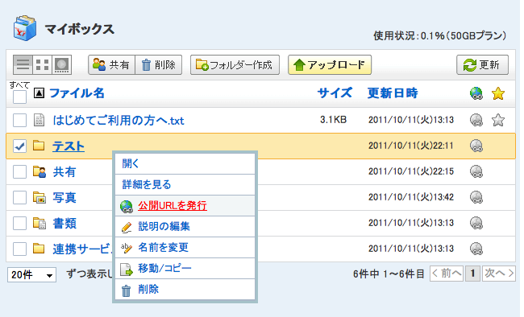Sort by 更新日時 column header
This screenshot has height=317, width=524.
tap(393, 93)
